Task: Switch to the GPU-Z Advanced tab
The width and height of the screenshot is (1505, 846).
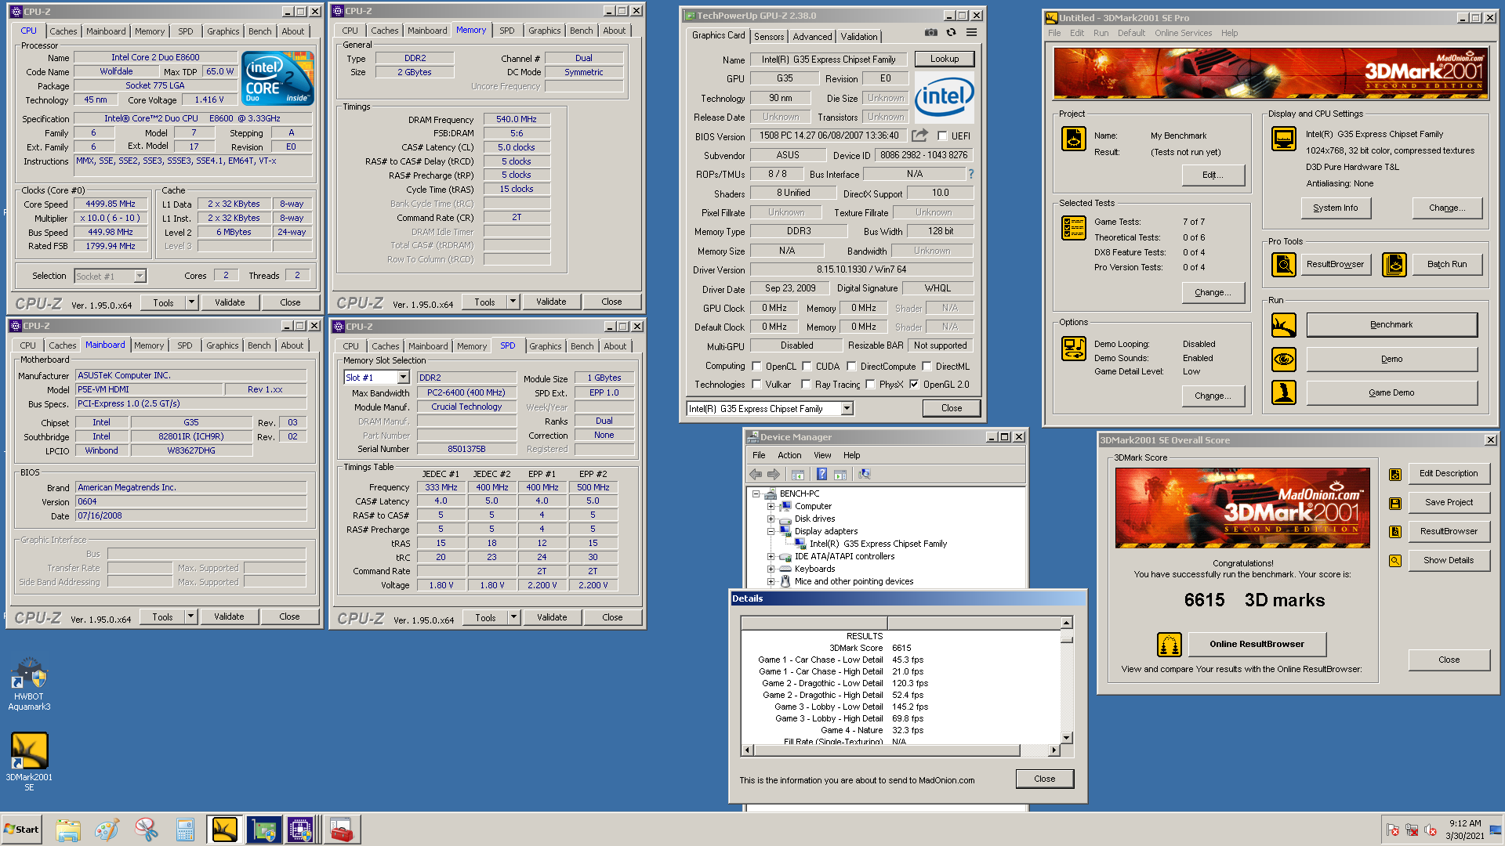Action: [x=812, y=37]
